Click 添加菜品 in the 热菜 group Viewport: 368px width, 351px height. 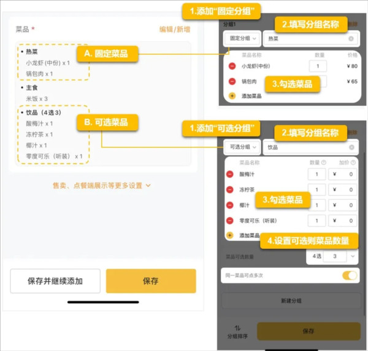[251, 96]
